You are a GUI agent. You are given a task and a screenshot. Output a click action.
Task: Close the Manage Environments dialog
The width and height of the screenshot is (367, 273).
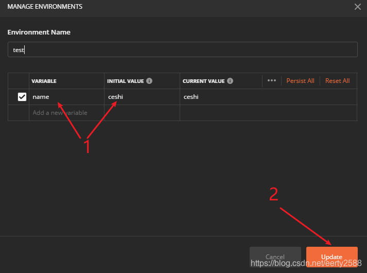pos(357,7)
